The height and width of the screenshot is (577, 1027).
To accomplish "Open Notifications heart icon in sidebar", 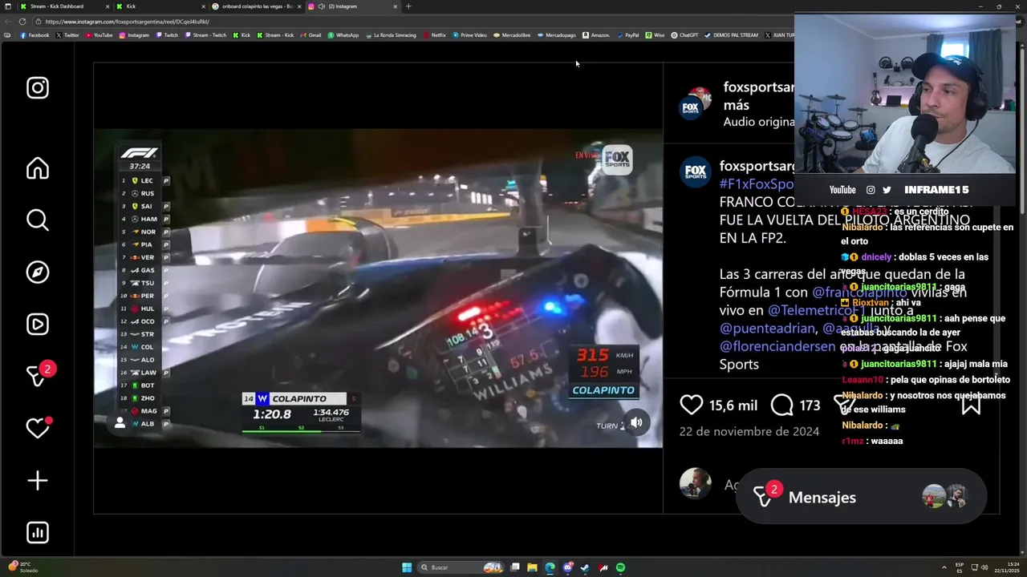I will [38, 428].
